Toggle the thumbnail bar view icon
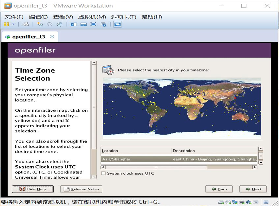This screenshot has height=206, width=279. point(84,24)
